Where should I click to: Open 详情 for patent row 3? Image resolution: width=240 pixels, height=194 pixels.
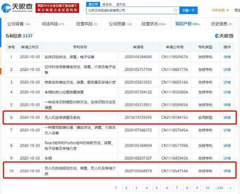point(227,82)
